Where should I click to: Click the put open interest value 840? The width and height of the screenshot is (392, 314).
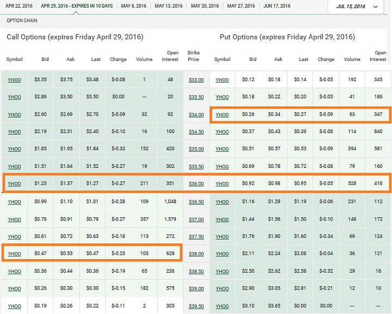[x=378, y=131]
